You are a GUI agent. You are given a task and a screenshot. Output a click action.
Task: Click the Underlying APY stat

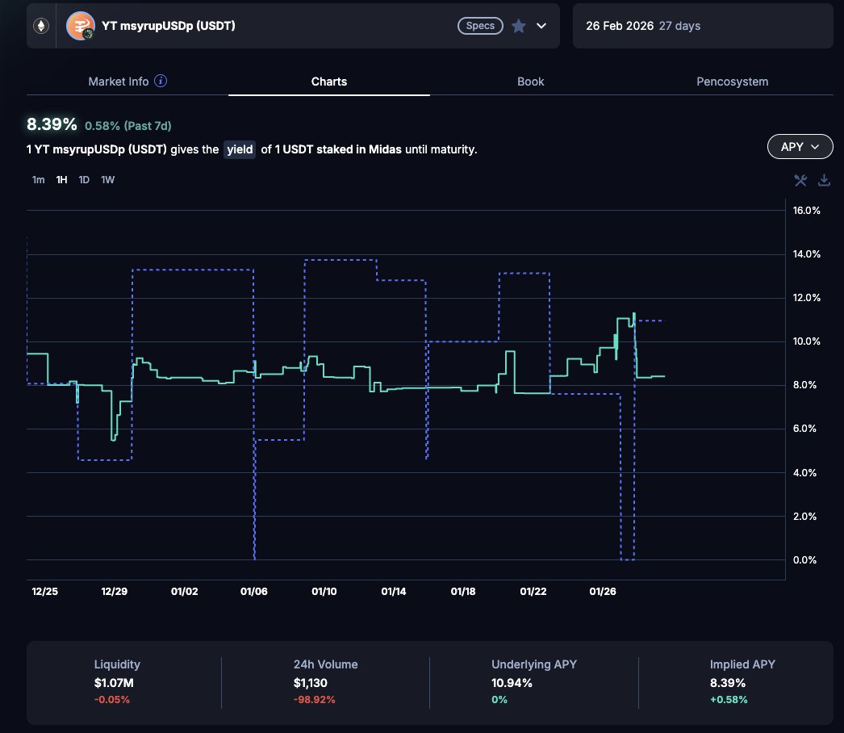pyautogui.click(x=533, y=682)
